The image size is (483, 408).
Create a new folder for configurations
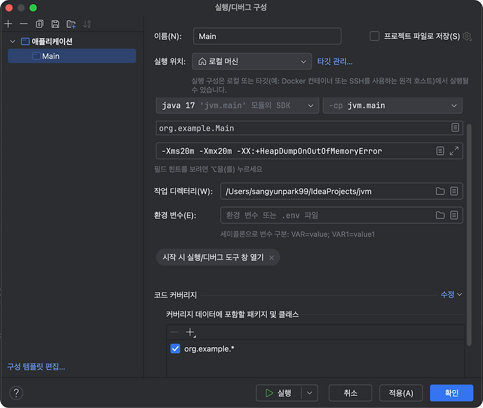70,24
